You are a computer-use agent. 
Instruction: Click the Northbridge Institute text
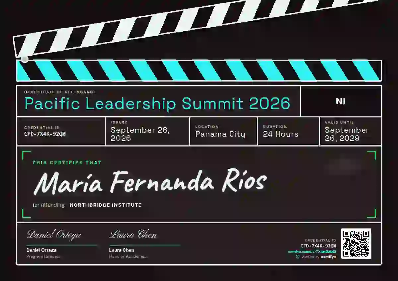[x=105, y=205]
